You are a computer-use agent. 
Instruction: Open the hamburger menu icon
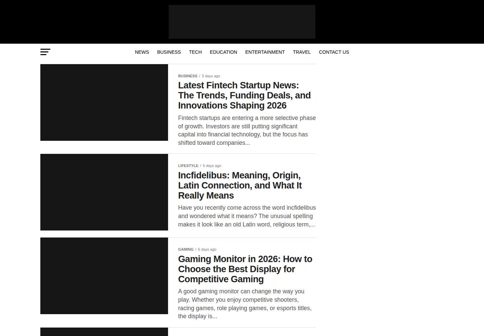[x=45, y=52]
